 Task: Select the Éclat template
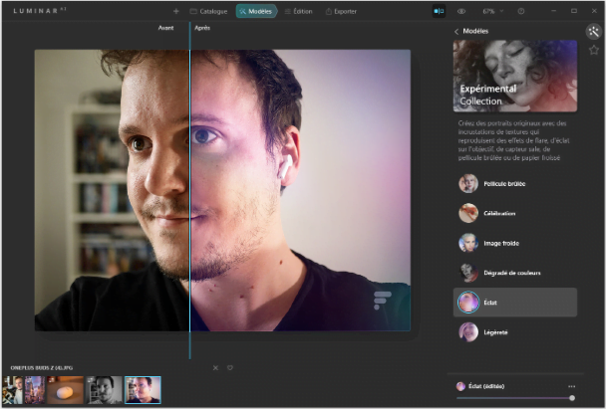[x=514, y=303]
